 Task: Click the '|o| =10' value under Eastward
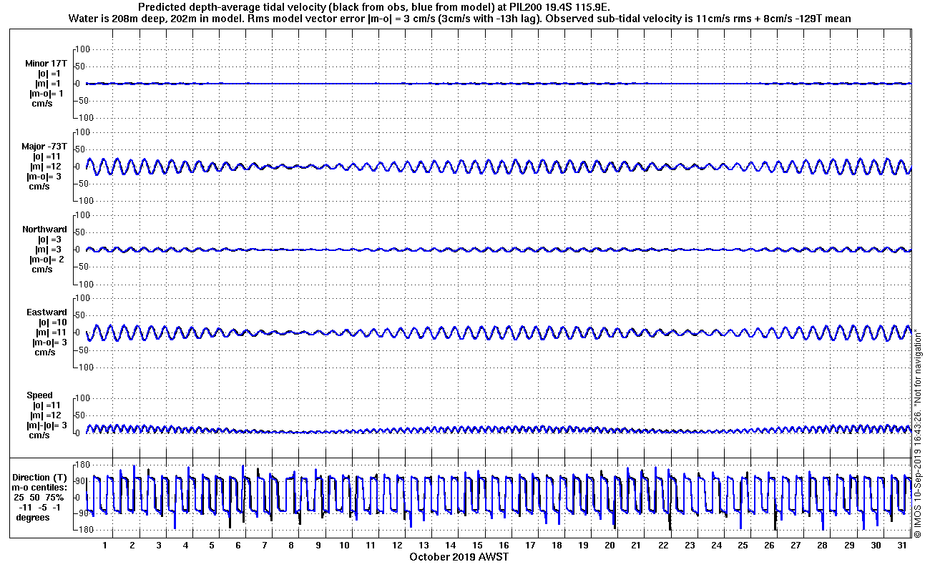point(51,322)
